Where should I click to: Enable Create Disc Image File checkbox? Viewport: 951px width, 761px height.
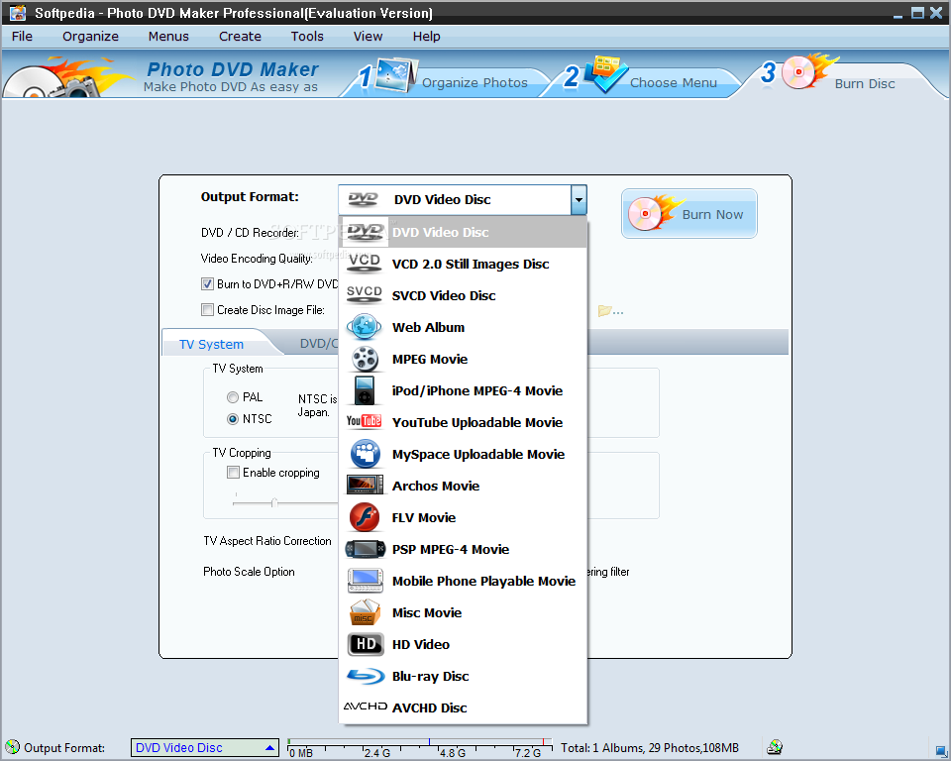tap(207, 309)
